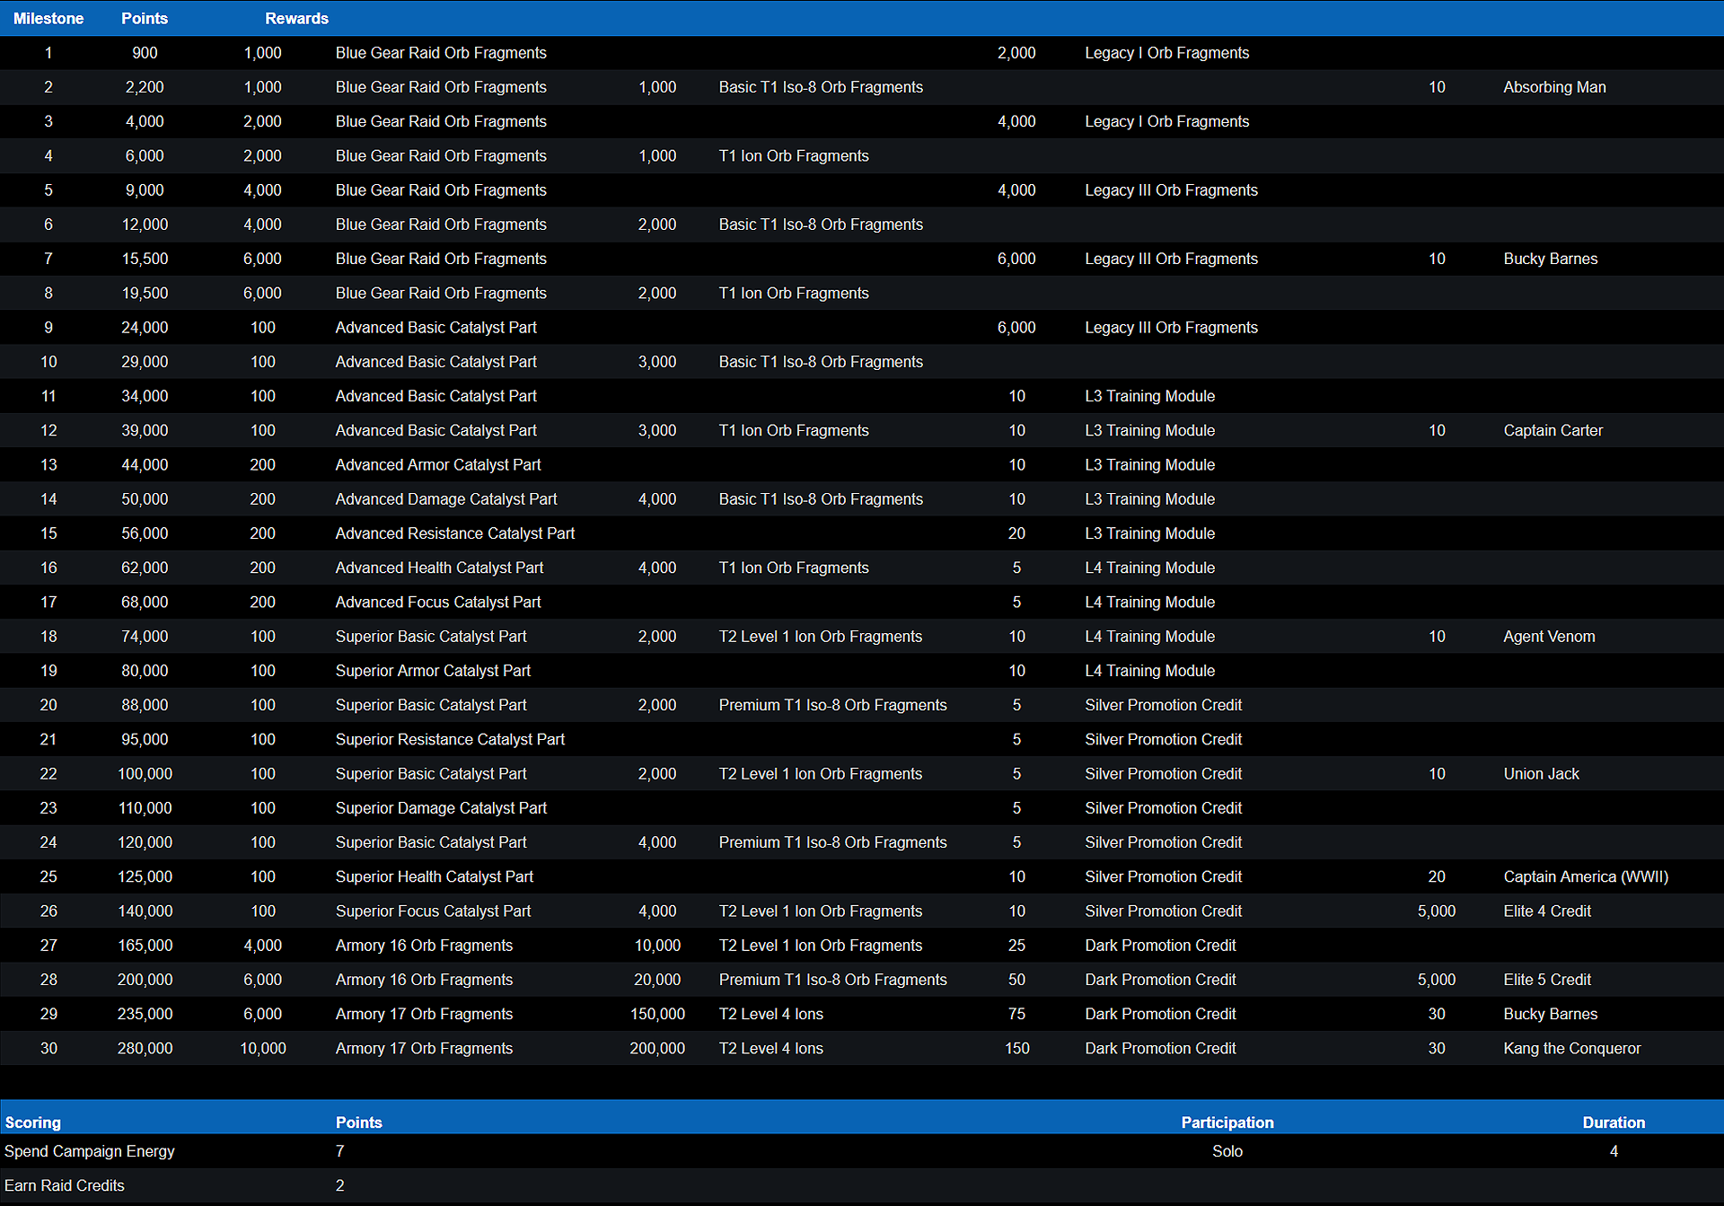Click the Participation column header
The width and height of the screenshot is (1724, 1206).
coord(1227,1122)
